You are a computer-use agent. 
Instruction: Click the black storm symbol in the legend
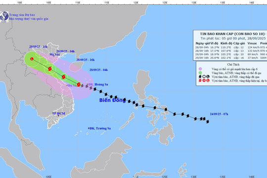click(x=200, y=77)
